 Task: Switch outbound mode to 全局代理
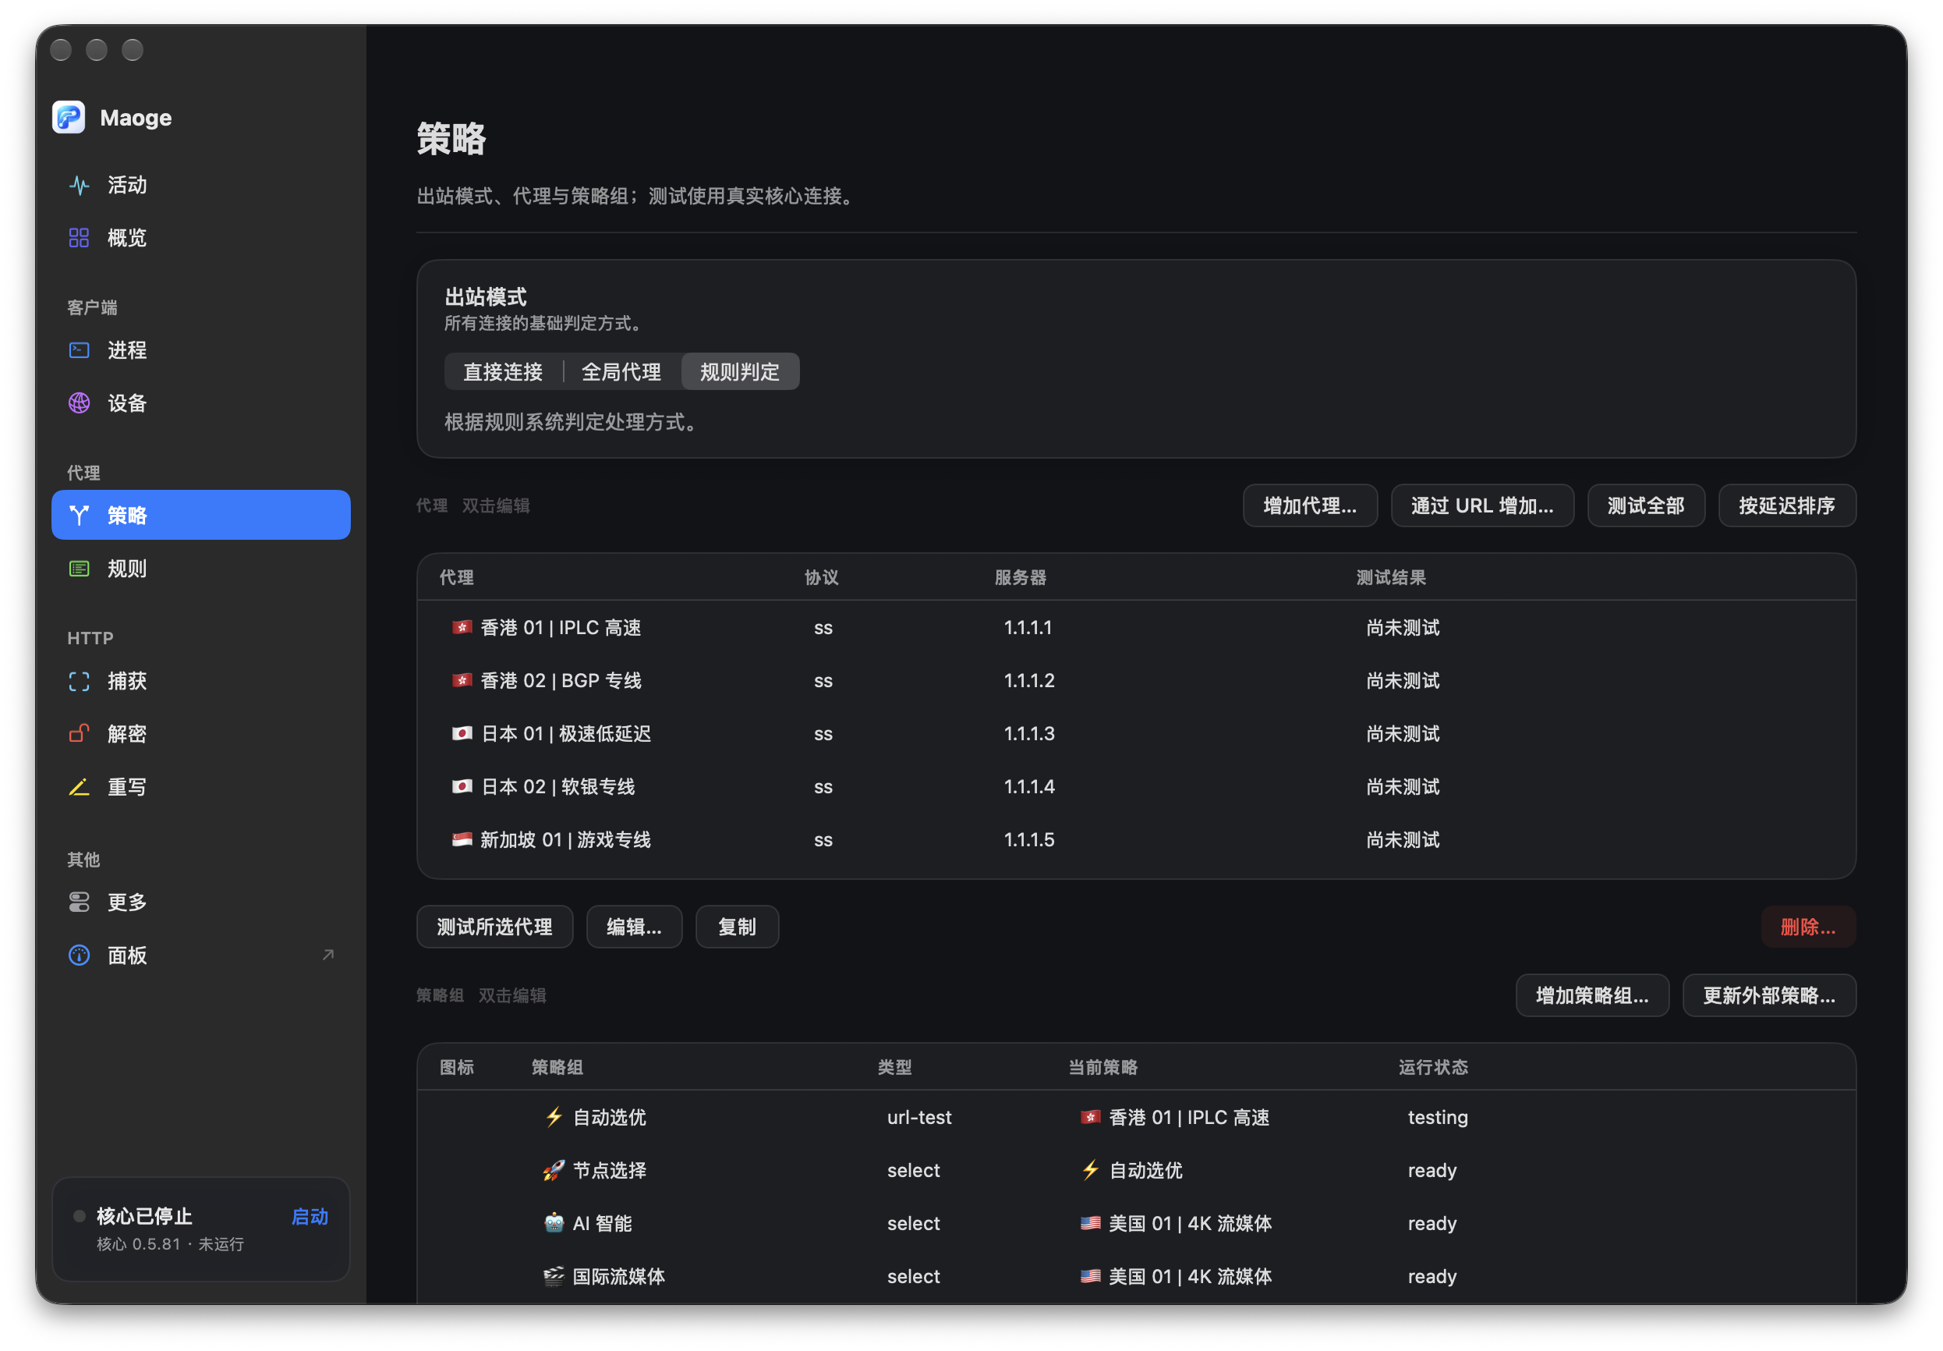coord(621,371)
